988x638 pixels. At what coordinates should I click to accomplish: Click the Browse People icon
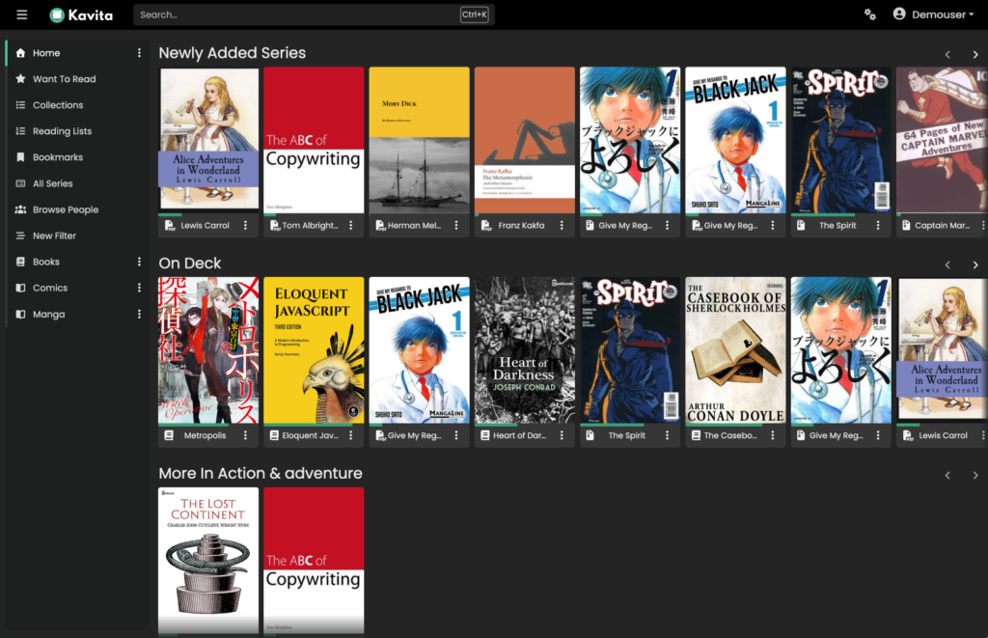coord(21,209)
